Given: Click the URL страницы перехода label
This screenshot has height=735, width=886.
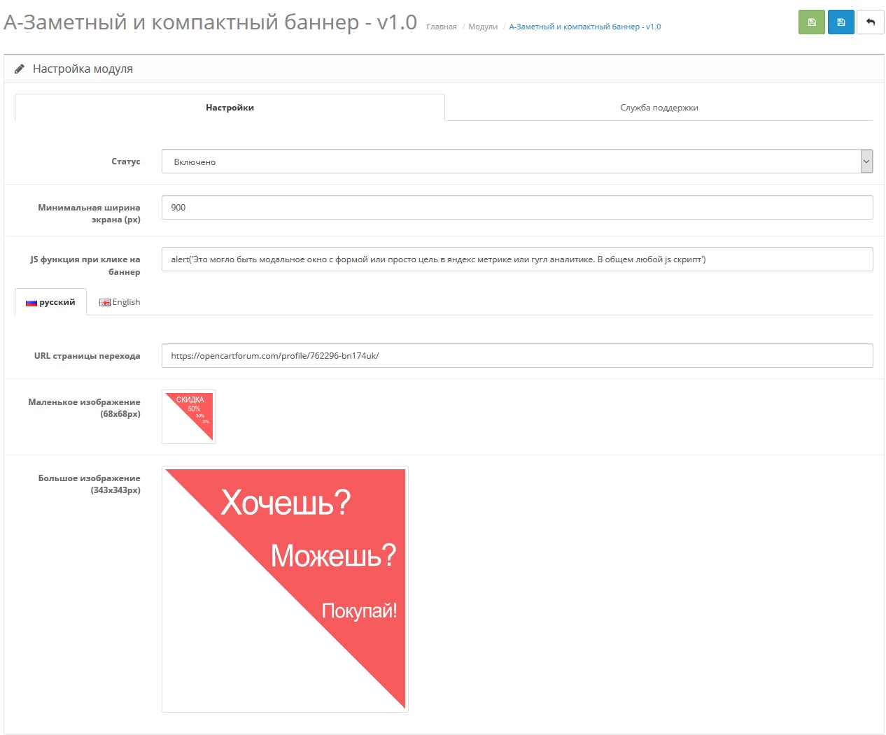Looking at the screenshot, I should (87, 356).
